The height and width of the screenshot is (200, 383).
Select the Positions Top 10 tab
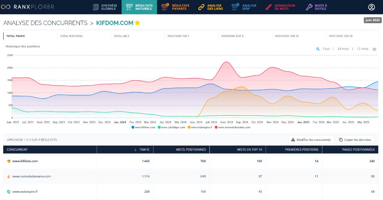287,36
